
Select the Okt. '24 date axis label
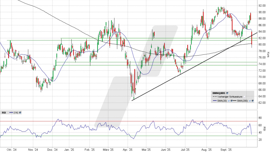pyautogui.click(x=12, y=149)
